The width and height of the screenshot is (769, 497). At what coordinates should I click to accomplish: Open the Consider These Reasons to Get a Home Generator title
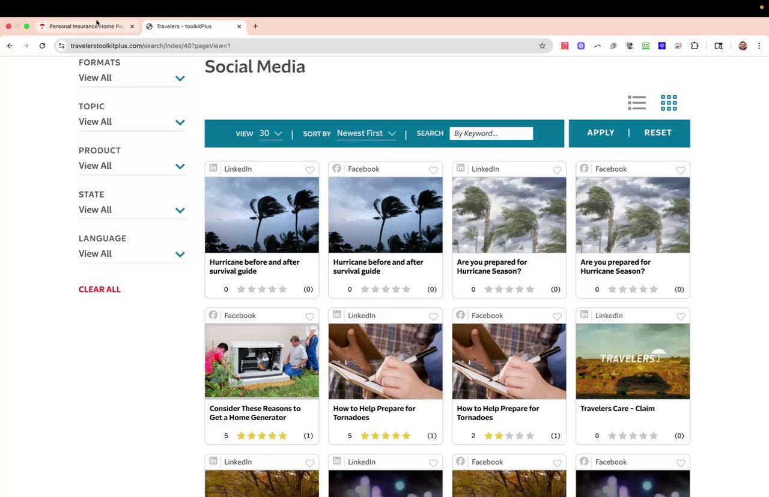(255, 413)
